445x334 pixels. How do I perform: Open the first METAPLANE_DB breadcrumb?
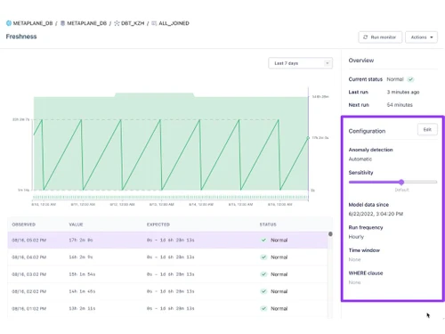33,23
